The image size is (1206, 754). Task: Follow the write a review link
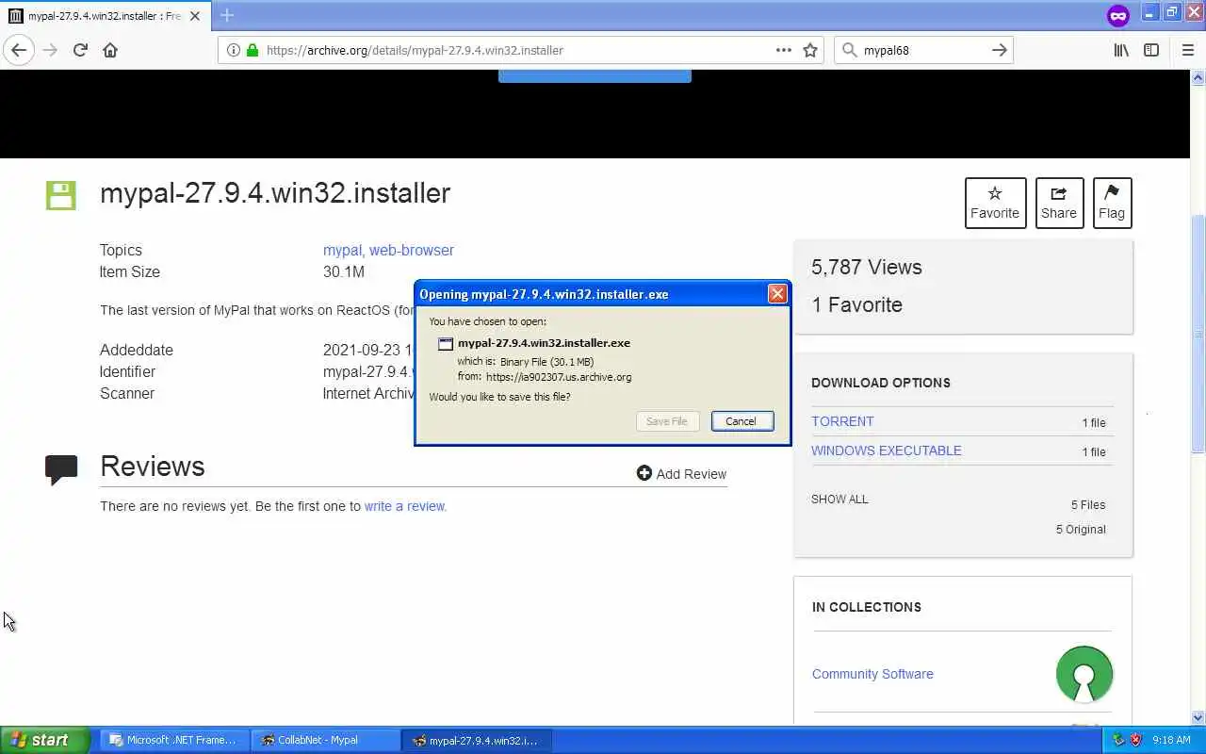[x=405, y=506]
